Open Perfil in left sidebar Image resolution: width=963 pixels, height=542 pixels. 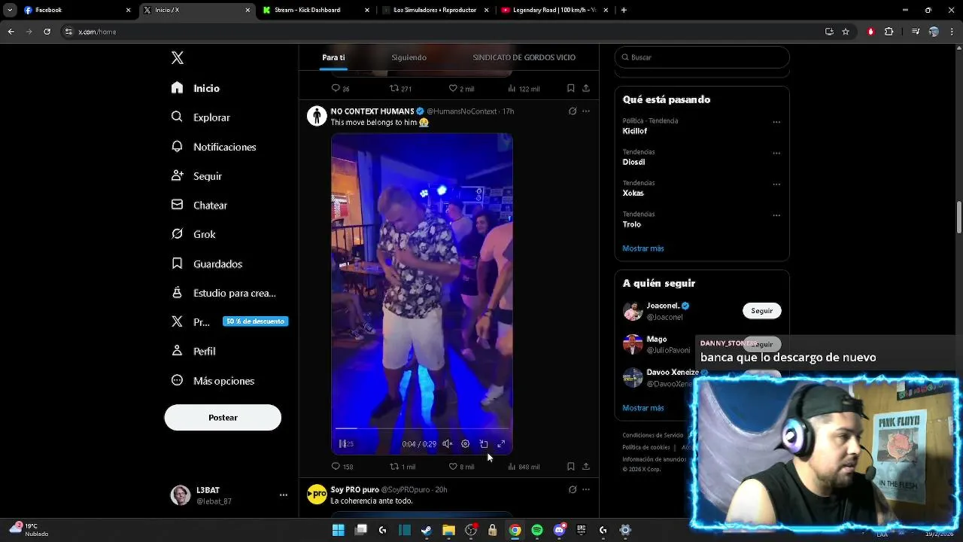(193, 351)
